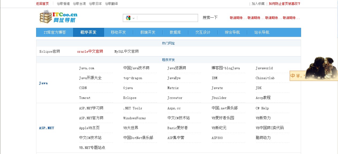Open the 谷歌台湾 link
This screenshot has width=338, height=154.
coord(79,4)
